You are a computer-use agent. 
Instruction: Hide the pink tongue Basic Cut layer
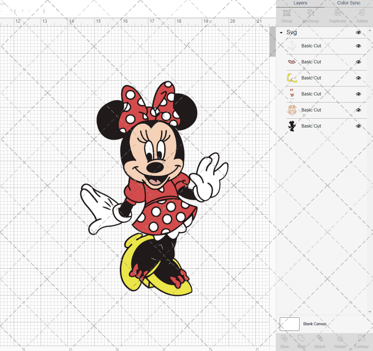pos(358,62)
